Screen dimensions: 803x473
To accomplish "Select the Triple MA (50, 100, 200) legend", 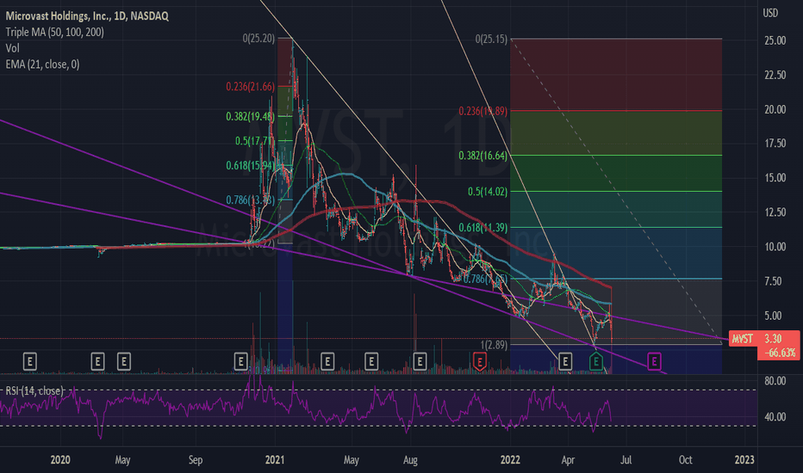I will 55,32.
